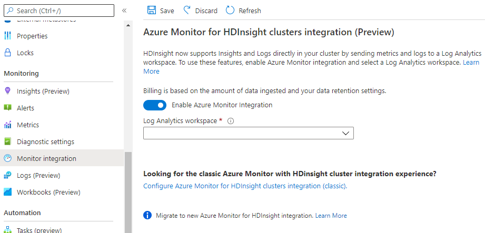Collapse the sidebar with double chevron
This screenshot has height=233, width=485.
click(124, 11)
